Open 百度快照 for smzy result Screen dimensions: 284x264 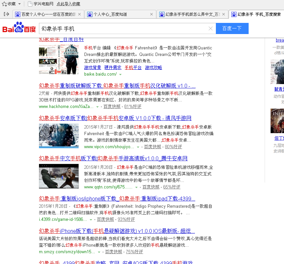[x=114, y=252]
